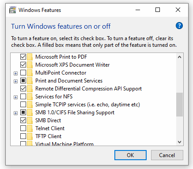This screenshot has height=169, width=193.
Task: Click folder icon next to Services for NFS
Action: [x=30, y=97]
